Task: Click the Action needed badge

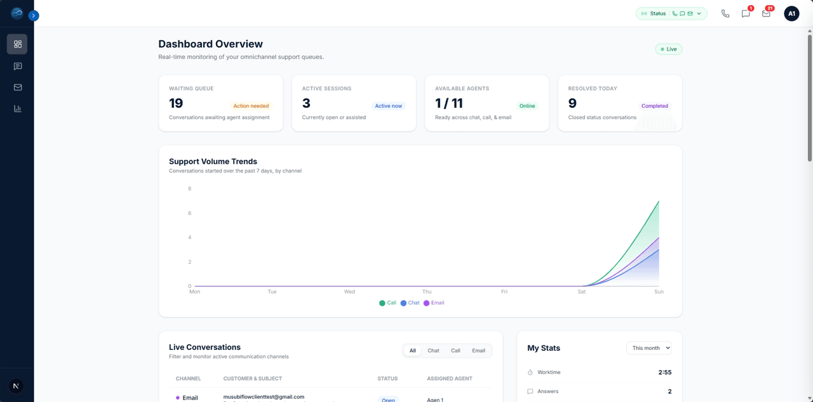Action: [x=251, y=106]
